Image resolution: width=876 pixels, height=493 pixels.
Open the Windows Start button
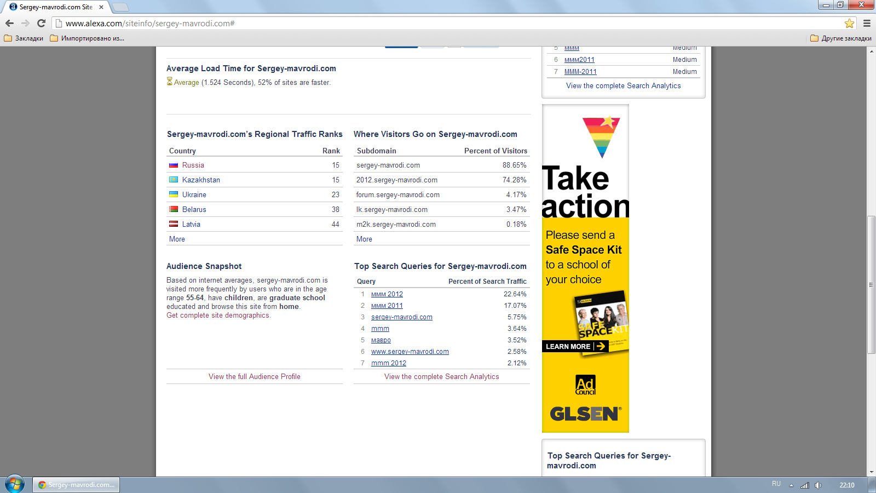click(15, 484)
